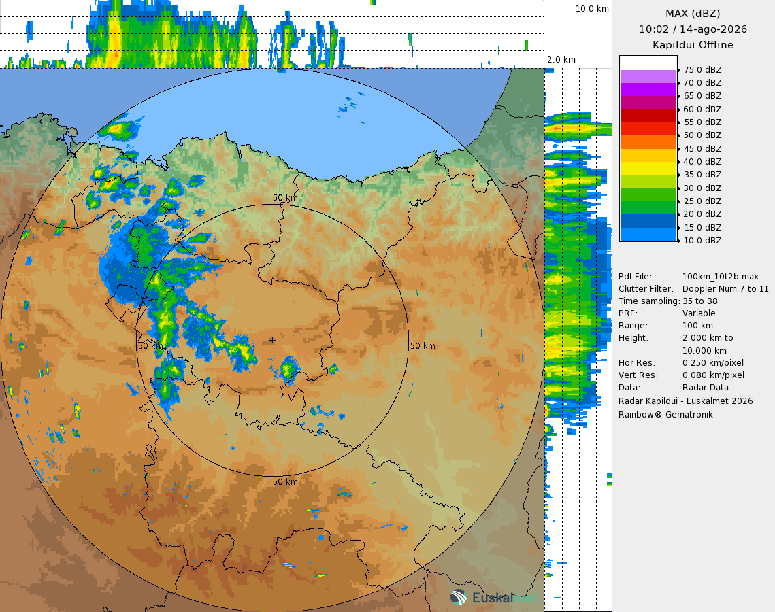Screen dimensions: 775x612
Task: Click the Euskalmet logo icon
Action: (x=458, y=597)
